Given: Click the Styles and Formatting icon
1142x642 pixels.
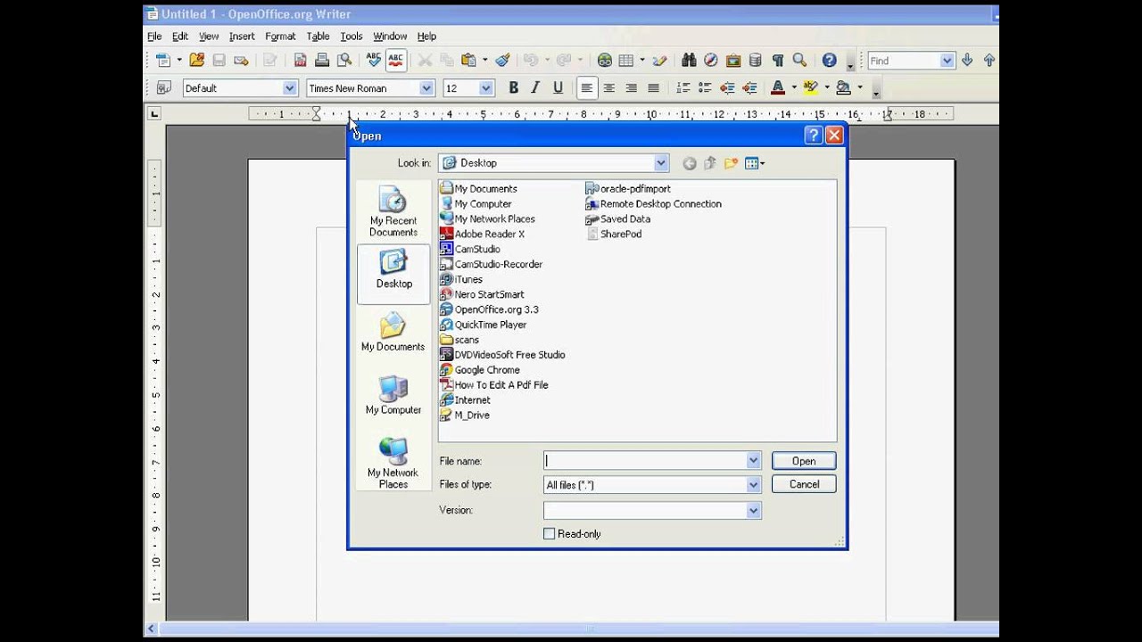Looking at the screenshot, I should pos(163,87).
